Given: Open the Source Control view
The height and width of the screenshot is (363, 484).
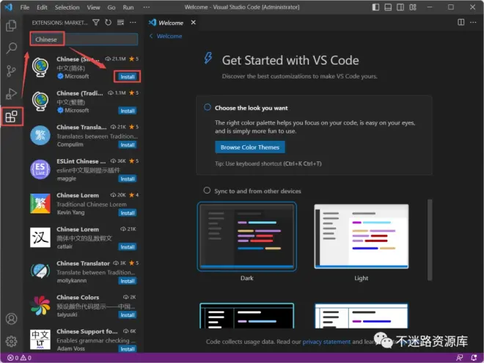Looking at the screenshot, I should pos(11,70).
